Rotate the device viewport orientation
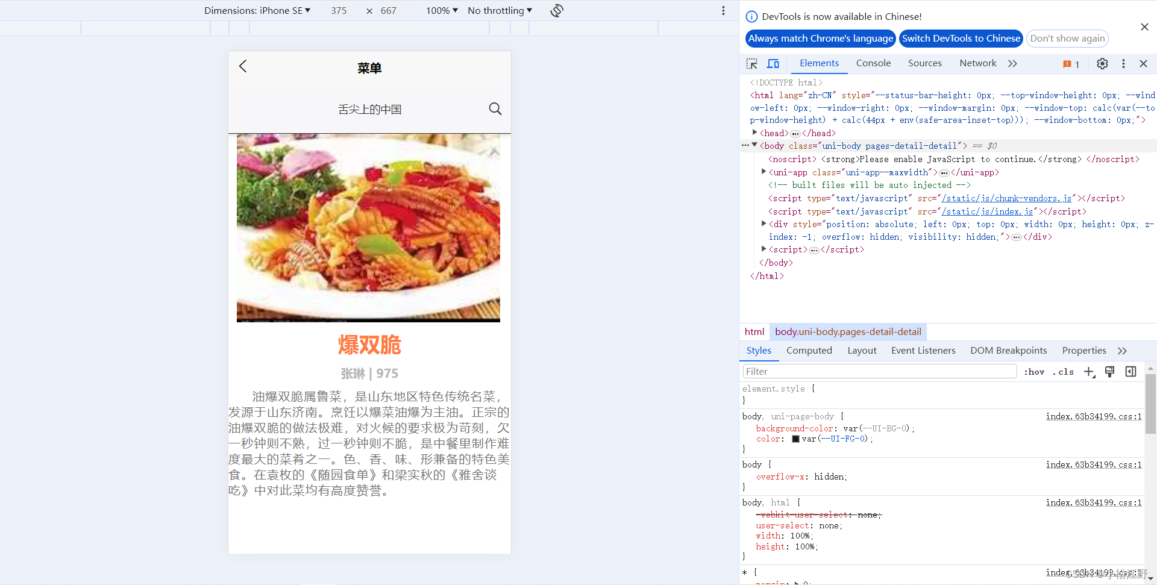Viewport: 1157px width, 585px height. (x=557, y=10)
